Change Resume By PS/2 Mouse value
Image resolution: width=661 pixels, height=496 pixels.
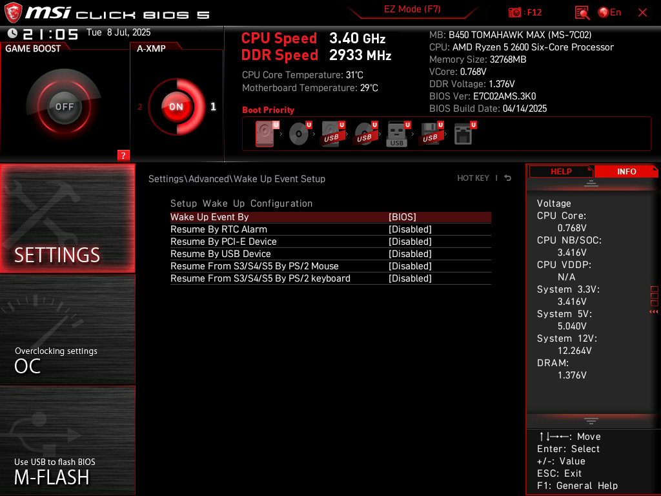tap(410, 265)
